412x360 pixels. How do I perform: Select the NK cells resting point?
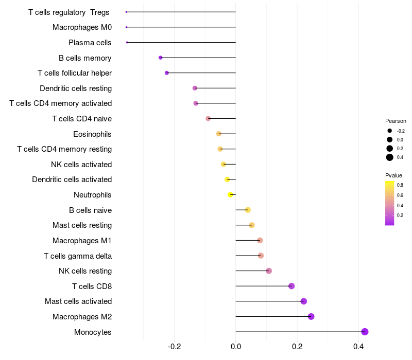pyautogui.click(x=269, y=271)
